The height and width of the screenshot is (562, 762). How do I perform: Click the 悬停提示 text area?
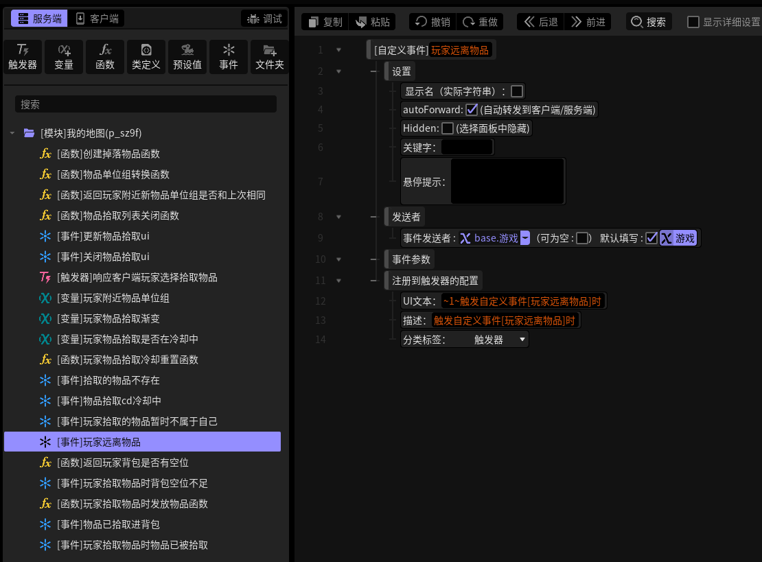click(x=507, y=181)
